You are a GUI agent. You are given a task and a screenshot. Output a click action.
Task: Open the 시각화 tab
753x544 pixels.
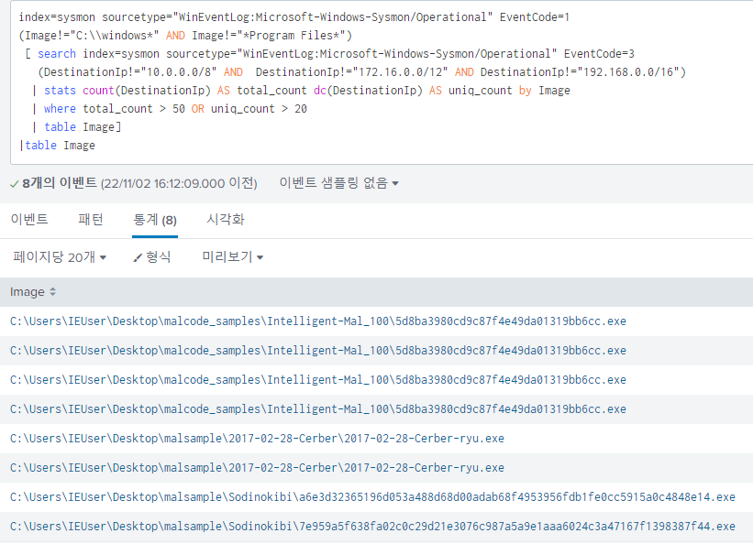coord(226,220)
